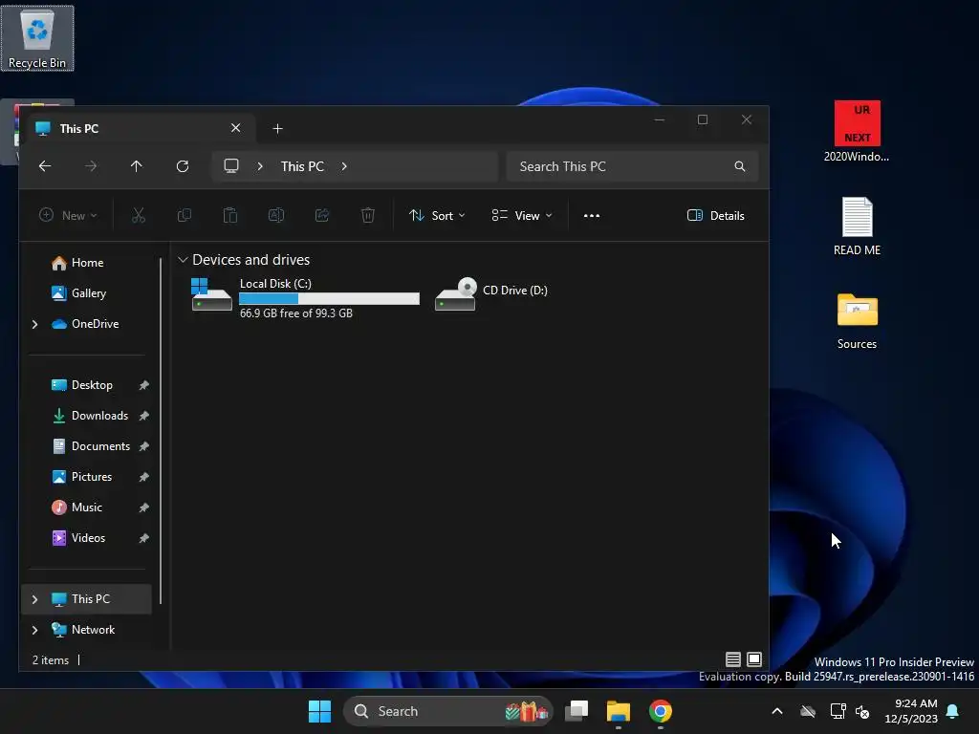
Task: Open pinned Videos folder
Action: point(87,538)
